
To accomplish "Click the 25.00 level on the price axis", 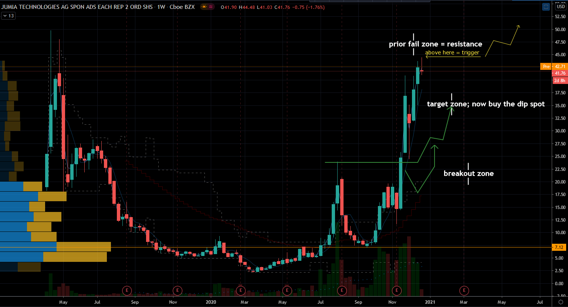I will (x=560, y=156).
